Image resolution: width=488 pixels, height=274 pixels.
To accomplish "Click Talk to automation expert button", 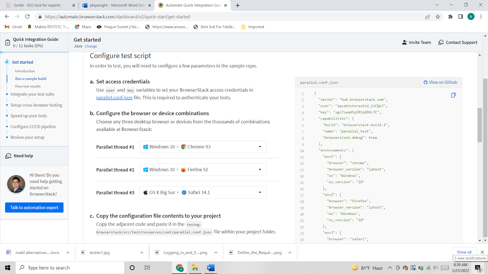I will 34,208.
